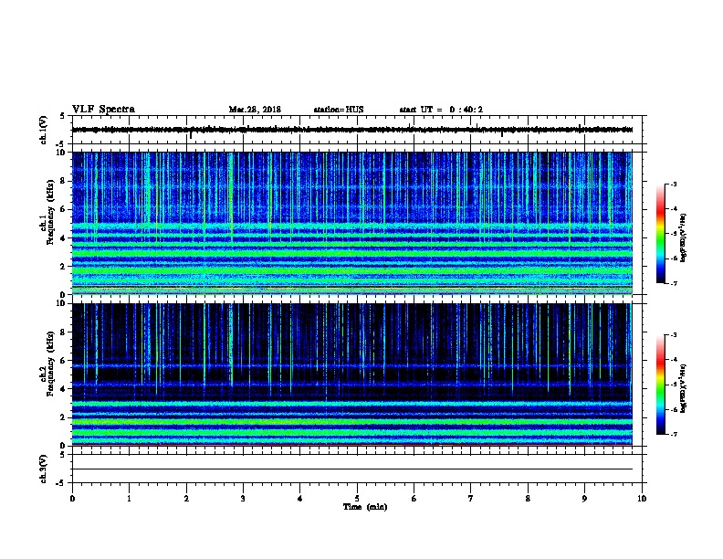This screenshot has width=723, height=559.
Task: Pick the ch.1 spectrogram color scale bar
Action: pyautogui.click(x=660, y=234)
